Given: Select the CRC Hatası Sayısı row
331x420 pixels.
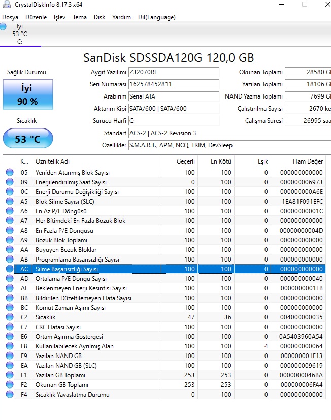Looking at the screenshot, I should [x=164, y=327].
